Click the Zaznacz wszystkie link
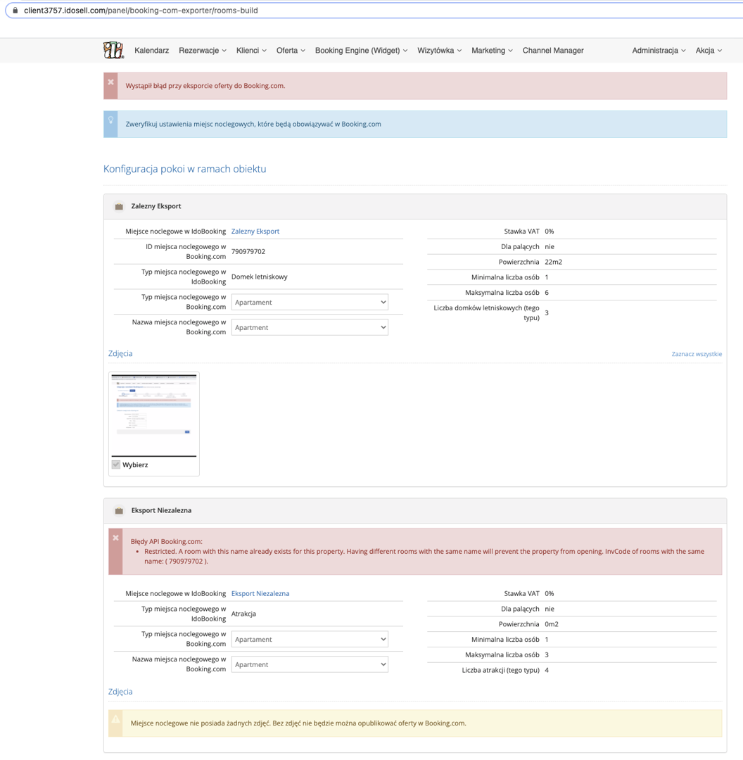Screen dimensions: 743x760 (697, 354)
